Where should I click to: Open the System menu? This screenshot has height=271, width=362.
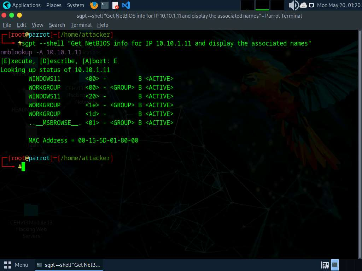click(75, 5)
